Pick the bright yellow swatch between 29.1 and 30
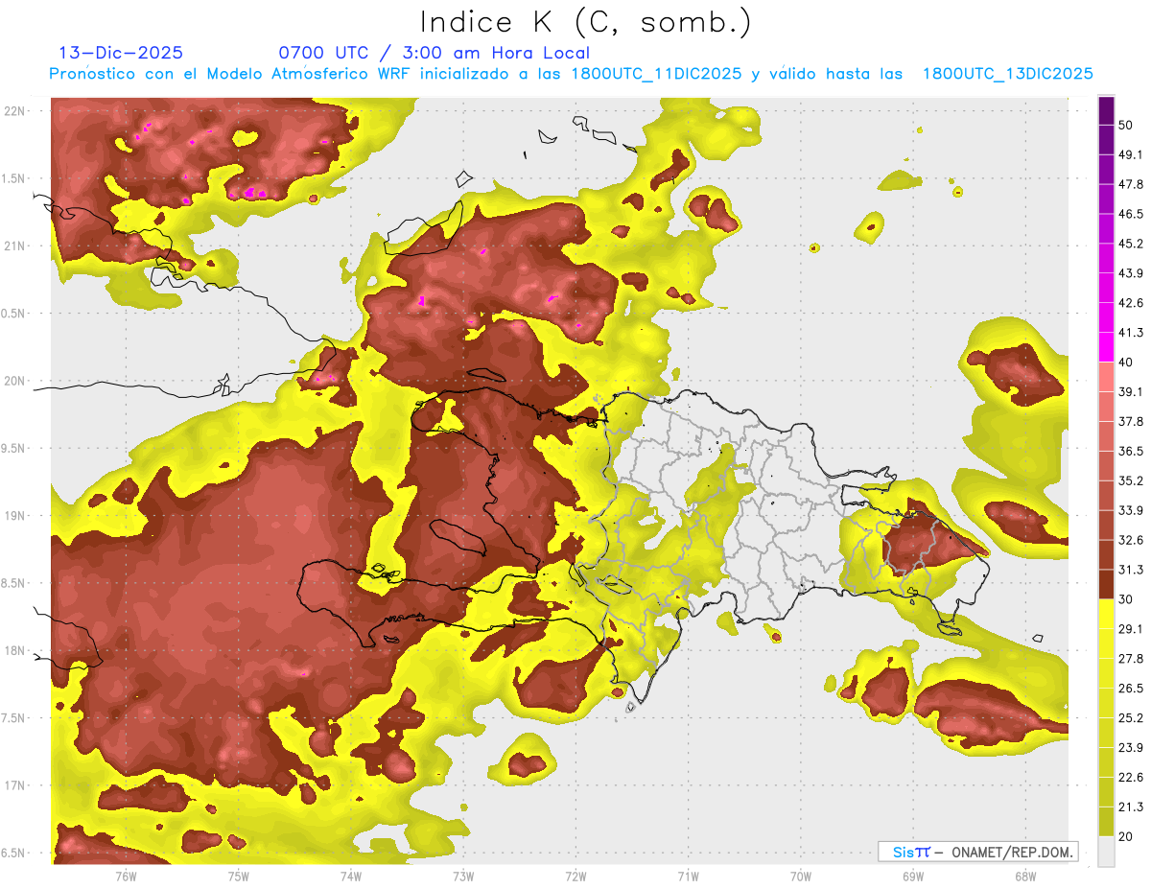 tap(1107, 614)
